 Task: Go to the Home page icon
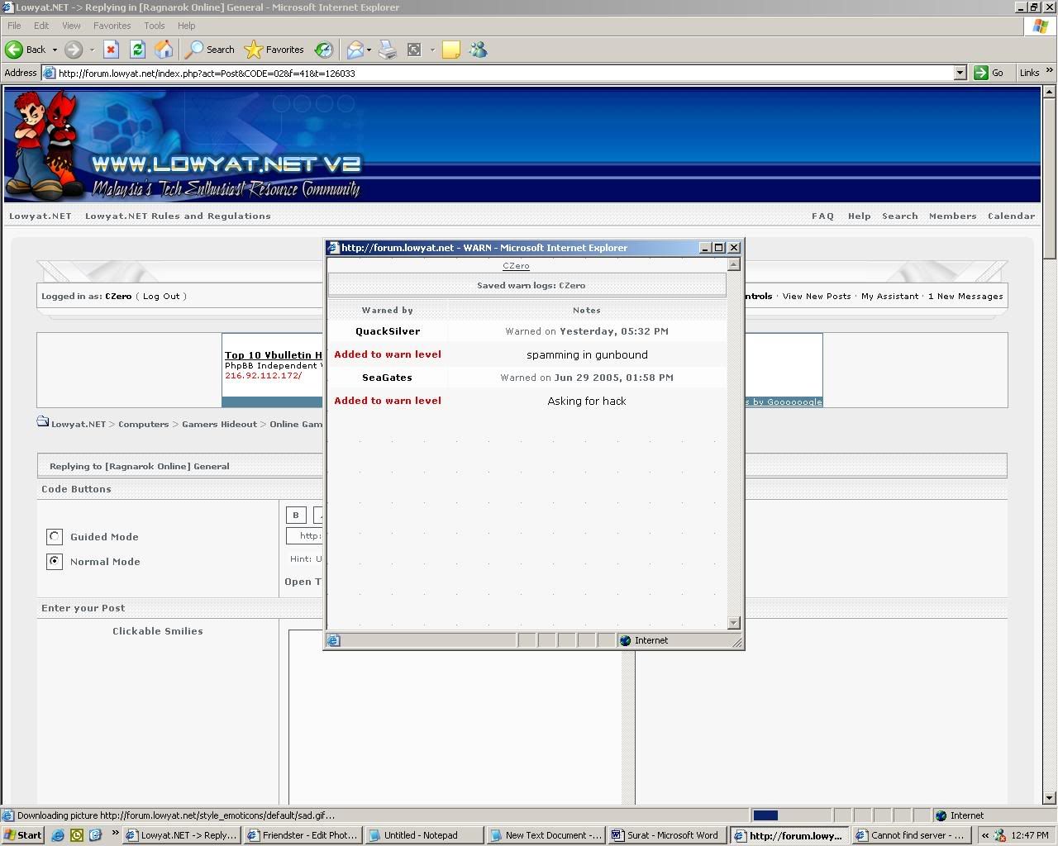(x=164, y=50)
